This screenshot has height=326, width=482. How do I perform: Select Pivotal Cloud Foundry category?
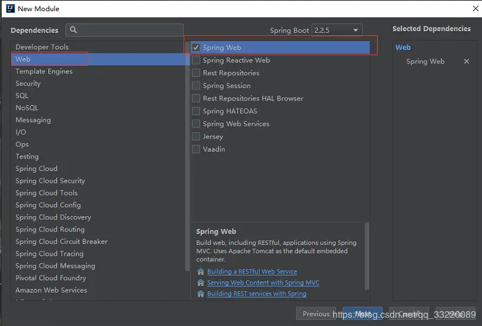tap(98, 278)
